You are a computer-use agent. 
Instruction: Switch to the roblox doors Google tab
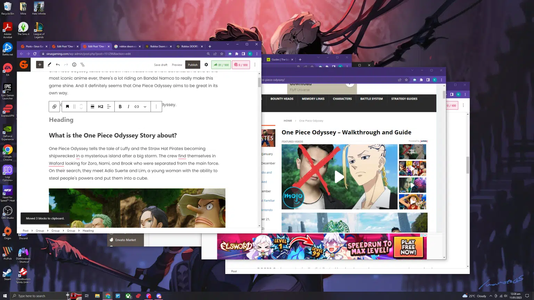(127, 46)
